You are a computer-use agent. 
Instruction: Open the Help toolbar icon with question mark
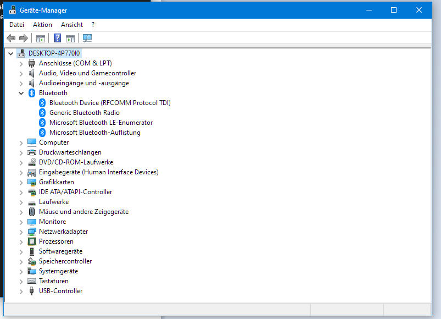[57, 38]
